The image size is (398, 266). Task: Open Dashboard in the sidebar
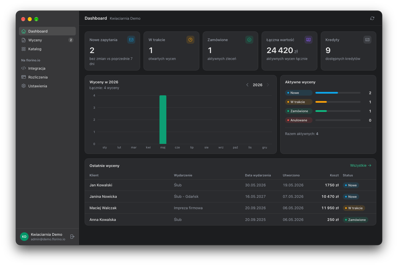(x=47, y=31)
